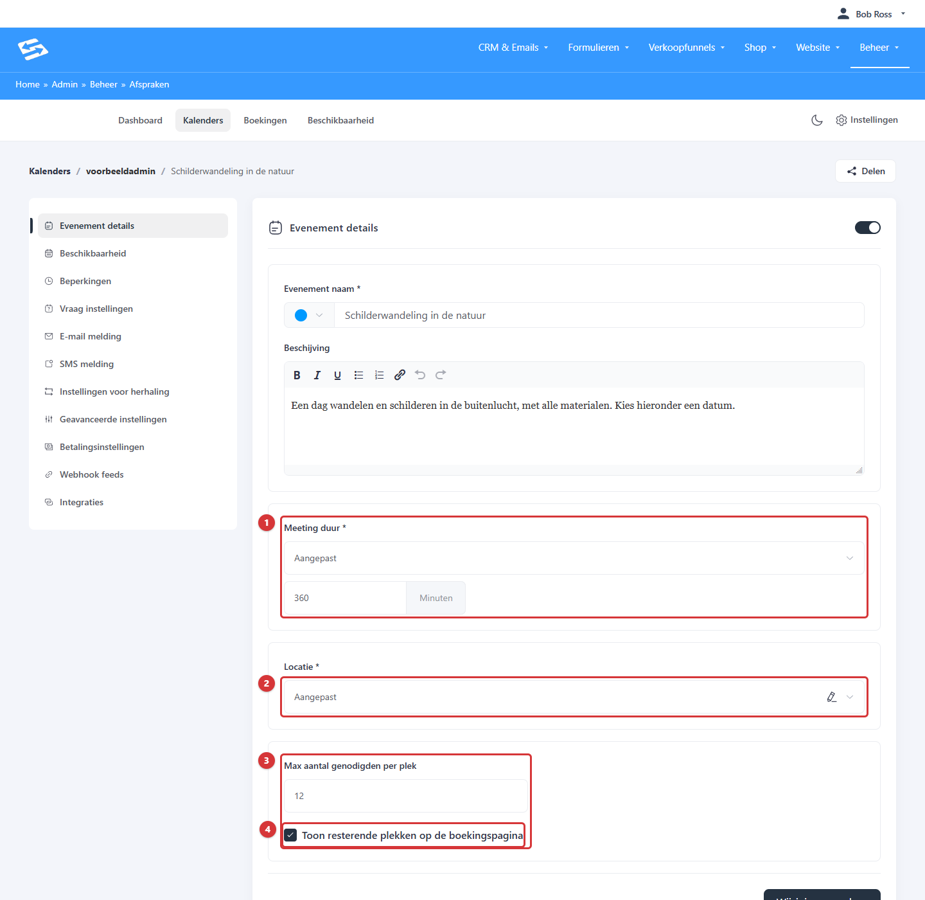Switch to the Boekingen tab
The image size is (925, 900).
[x=265, y=120]
